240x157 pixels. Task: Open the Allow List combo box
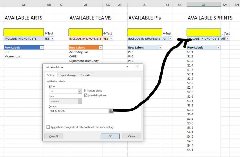[x=65, y=91]
